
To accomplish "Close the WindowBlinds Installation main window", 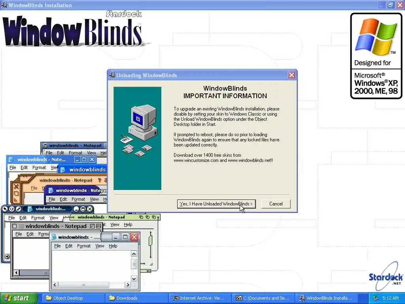I will point(400,5).
